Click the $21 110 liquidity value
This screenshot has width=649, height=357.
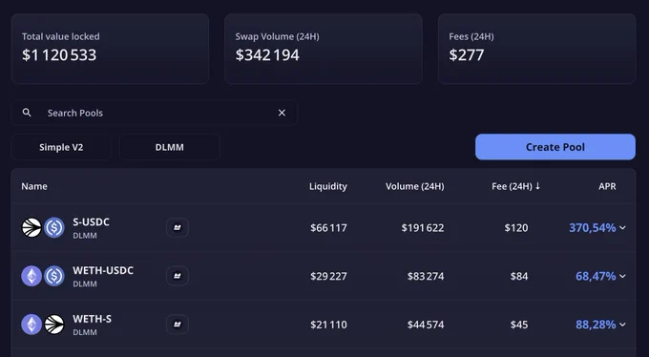pos(328,325)
